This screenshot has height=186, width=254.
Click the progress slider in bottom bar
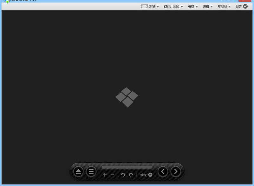click(127, 167)
